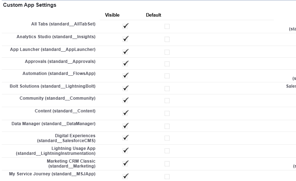Viewport: 296px width, 181px height.
Task: Uncheck Visible for Lightning Usage App
Action: tap(125, 151)
